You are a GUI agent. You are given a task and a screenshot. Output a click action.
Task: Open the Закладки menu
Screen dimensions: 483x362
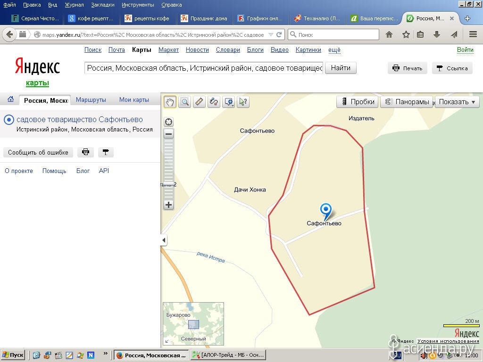pyautogui.click(x=103, y=5)
